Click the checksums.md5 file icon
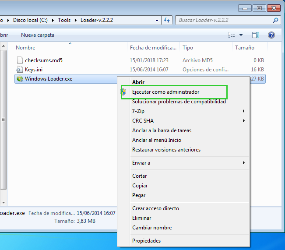The image size is (285, 250). click(20, 60)
